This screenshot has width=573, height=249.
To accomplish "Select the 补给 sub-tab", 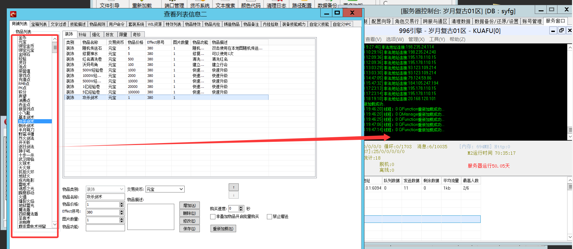I will click(x=83, y=35).
